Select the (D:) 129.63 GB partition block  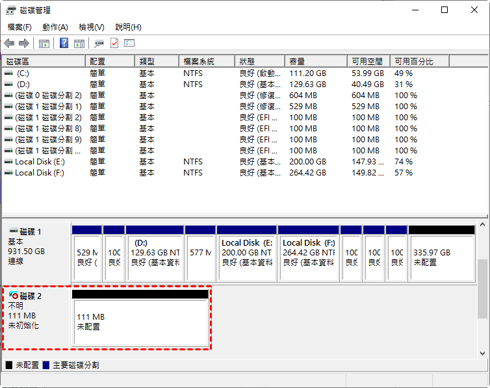[x=155, y=253]
